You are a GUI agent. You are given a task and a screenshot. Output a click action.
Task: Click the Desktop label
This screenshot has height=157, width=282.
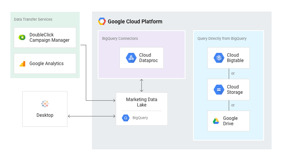click(x=45, y=115)
